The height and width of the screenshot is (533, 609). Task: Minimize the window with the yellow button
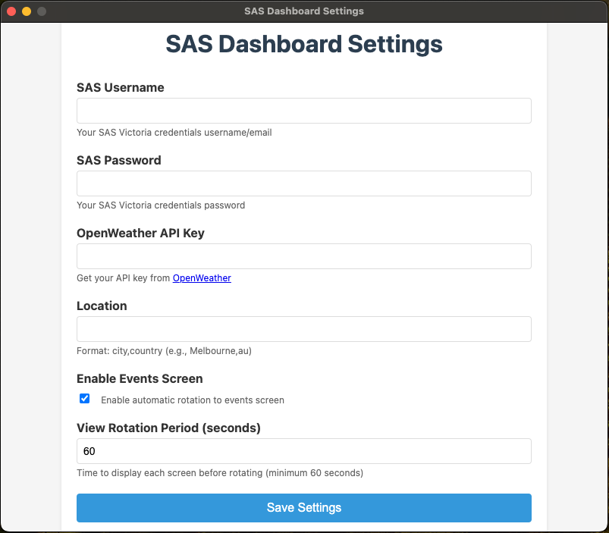pyautogui.click(x=27, y=11)
